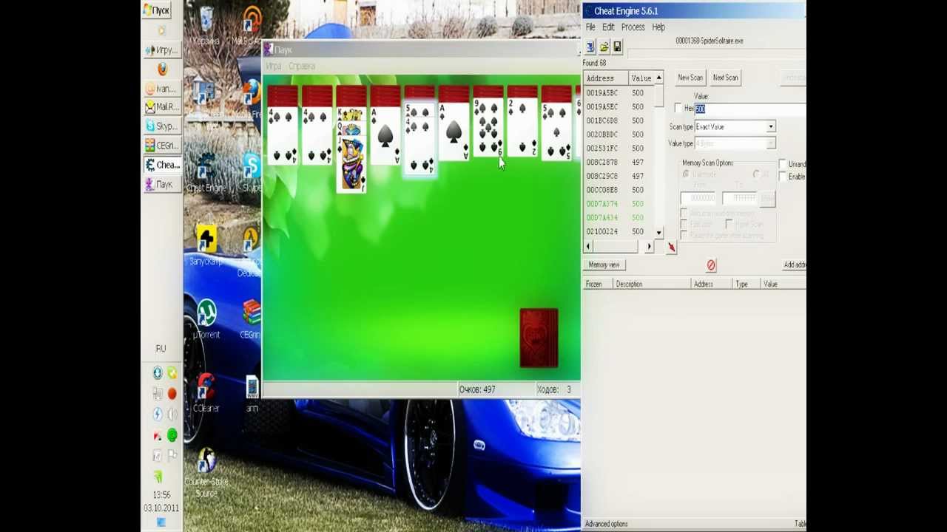
Task: Click the Next Scan button
Action: pos(725,78)
